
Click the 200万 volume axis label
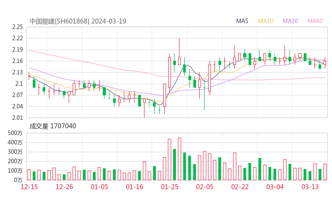15,161
